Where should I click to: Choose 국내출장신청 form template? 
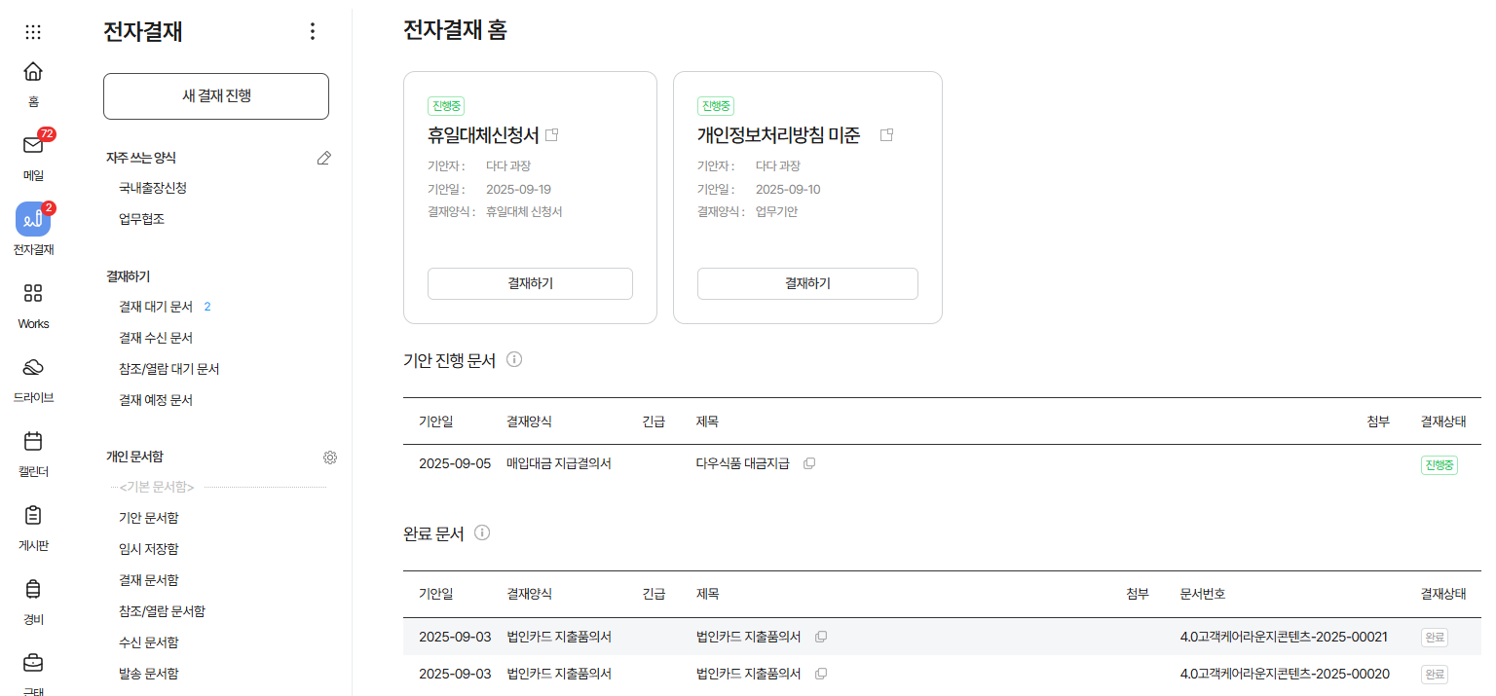[x=153, y=188]
